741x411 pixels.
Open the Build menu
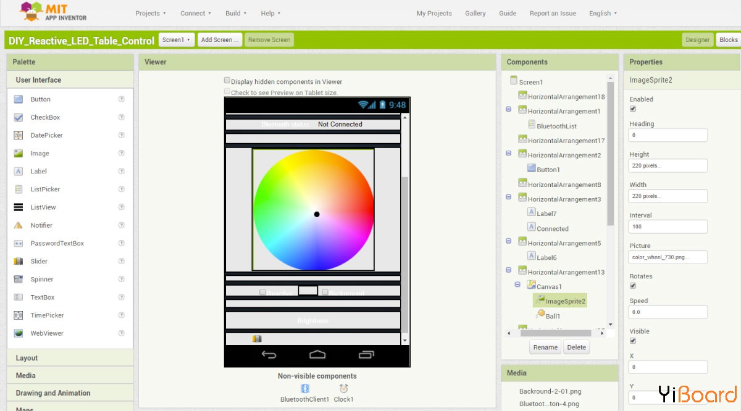236,13
